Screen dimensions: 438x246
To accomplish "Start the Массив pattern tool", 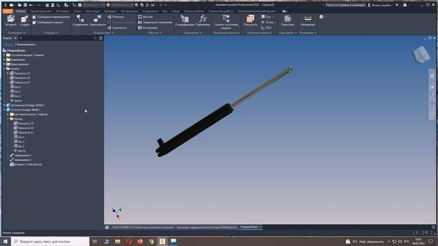I will (x=145, y=17).
